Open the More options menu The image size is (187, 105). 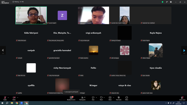(127, 98)
